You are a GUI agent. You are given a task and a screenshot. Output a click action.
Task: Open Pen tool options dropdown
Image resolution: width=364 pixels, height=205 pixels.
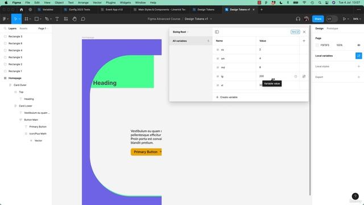[x=51, y=19]
